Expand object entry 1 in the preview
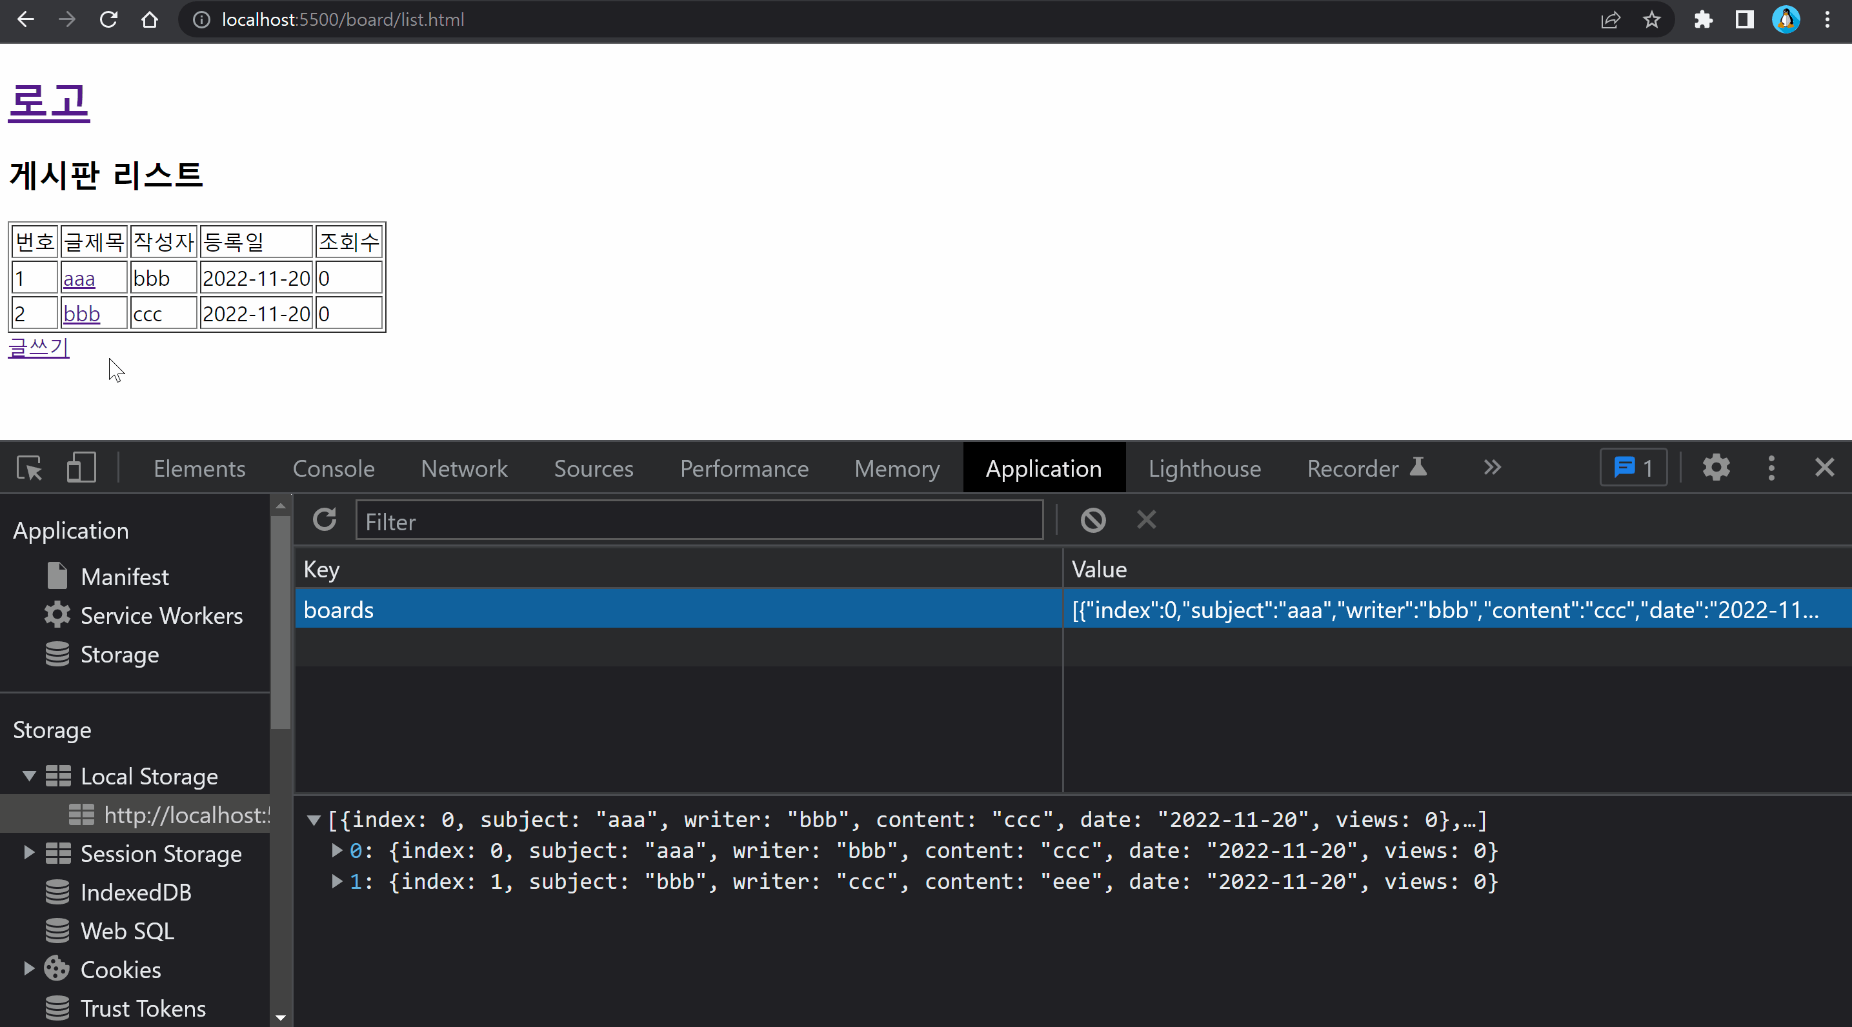This screenshot has width=1852, height=1027. [336, 882]
